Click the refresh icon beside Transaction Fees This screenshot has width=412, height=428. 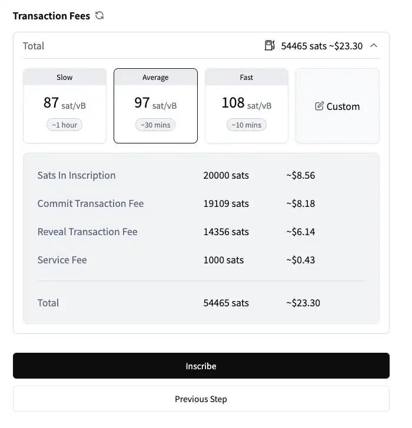(99, 16)
